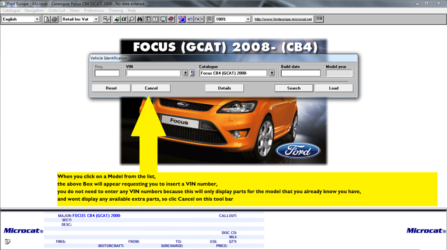Image resolution: width=447 pixels, height=250 pixels.
Task: Open the Navigation menu
Action: [34, 10]
